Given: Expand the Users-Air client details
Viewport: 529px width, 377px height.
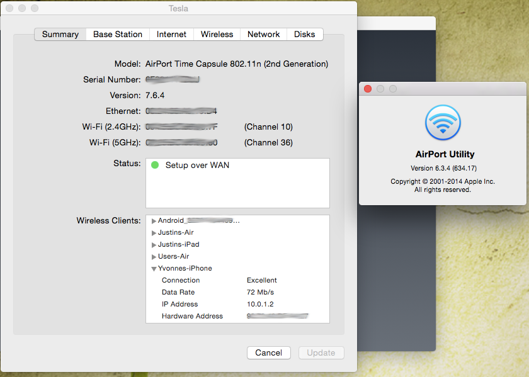Looking at the screenshot, I should (x=154, y=257).
